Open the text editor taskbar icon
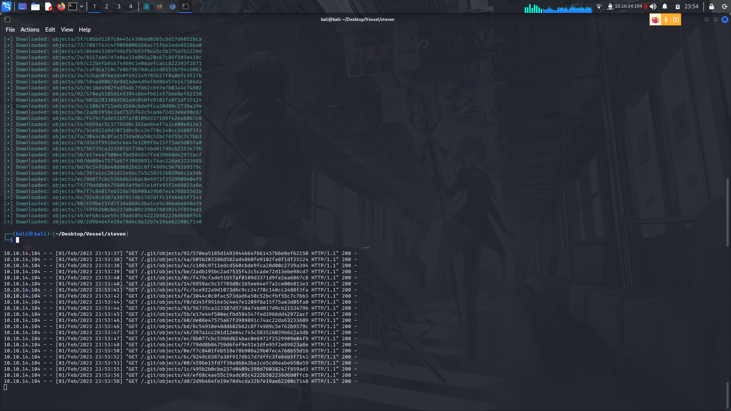The width and height of the screenshot is (731, 411). click(48, 6)
